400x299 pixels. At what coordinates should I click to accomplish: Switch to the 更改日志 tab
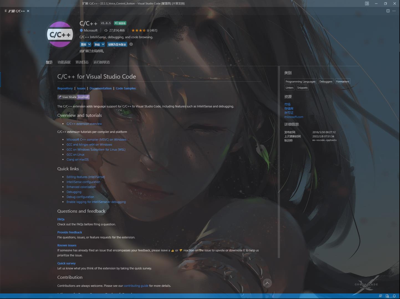[x=82, y=62]
